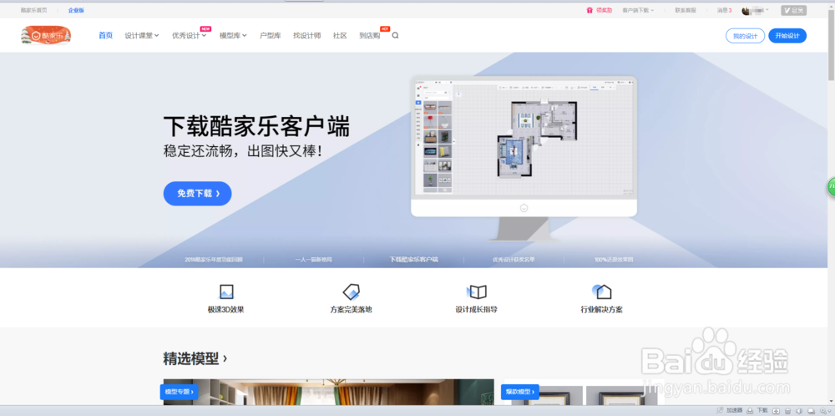Viewport: 835px width, 416px height.
Task: Click the 爆款模型 button
Action: [519, 392]
